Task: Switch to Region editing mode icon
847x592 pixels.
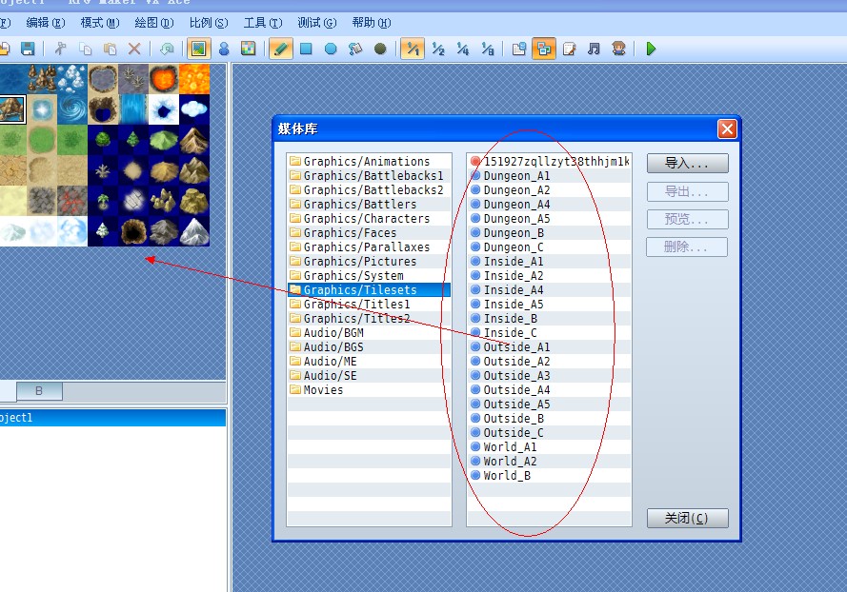Action: tap(249, 49)
